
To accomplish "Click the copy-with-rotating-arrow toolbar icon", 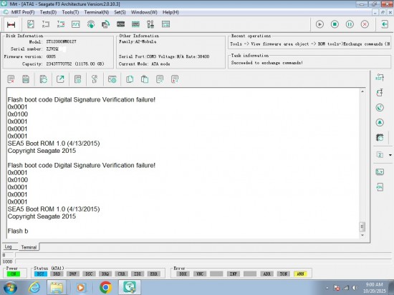I will click(105, 24).
